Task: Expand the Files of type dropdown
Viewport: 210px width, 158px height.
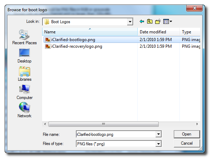Action: 159,144
